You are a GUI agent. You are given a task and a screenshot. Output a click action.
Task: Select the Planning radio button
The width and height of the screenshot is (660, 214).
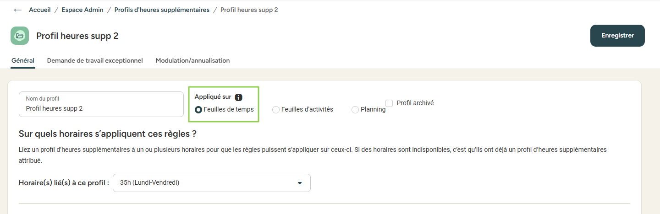(x=355, y=109)
